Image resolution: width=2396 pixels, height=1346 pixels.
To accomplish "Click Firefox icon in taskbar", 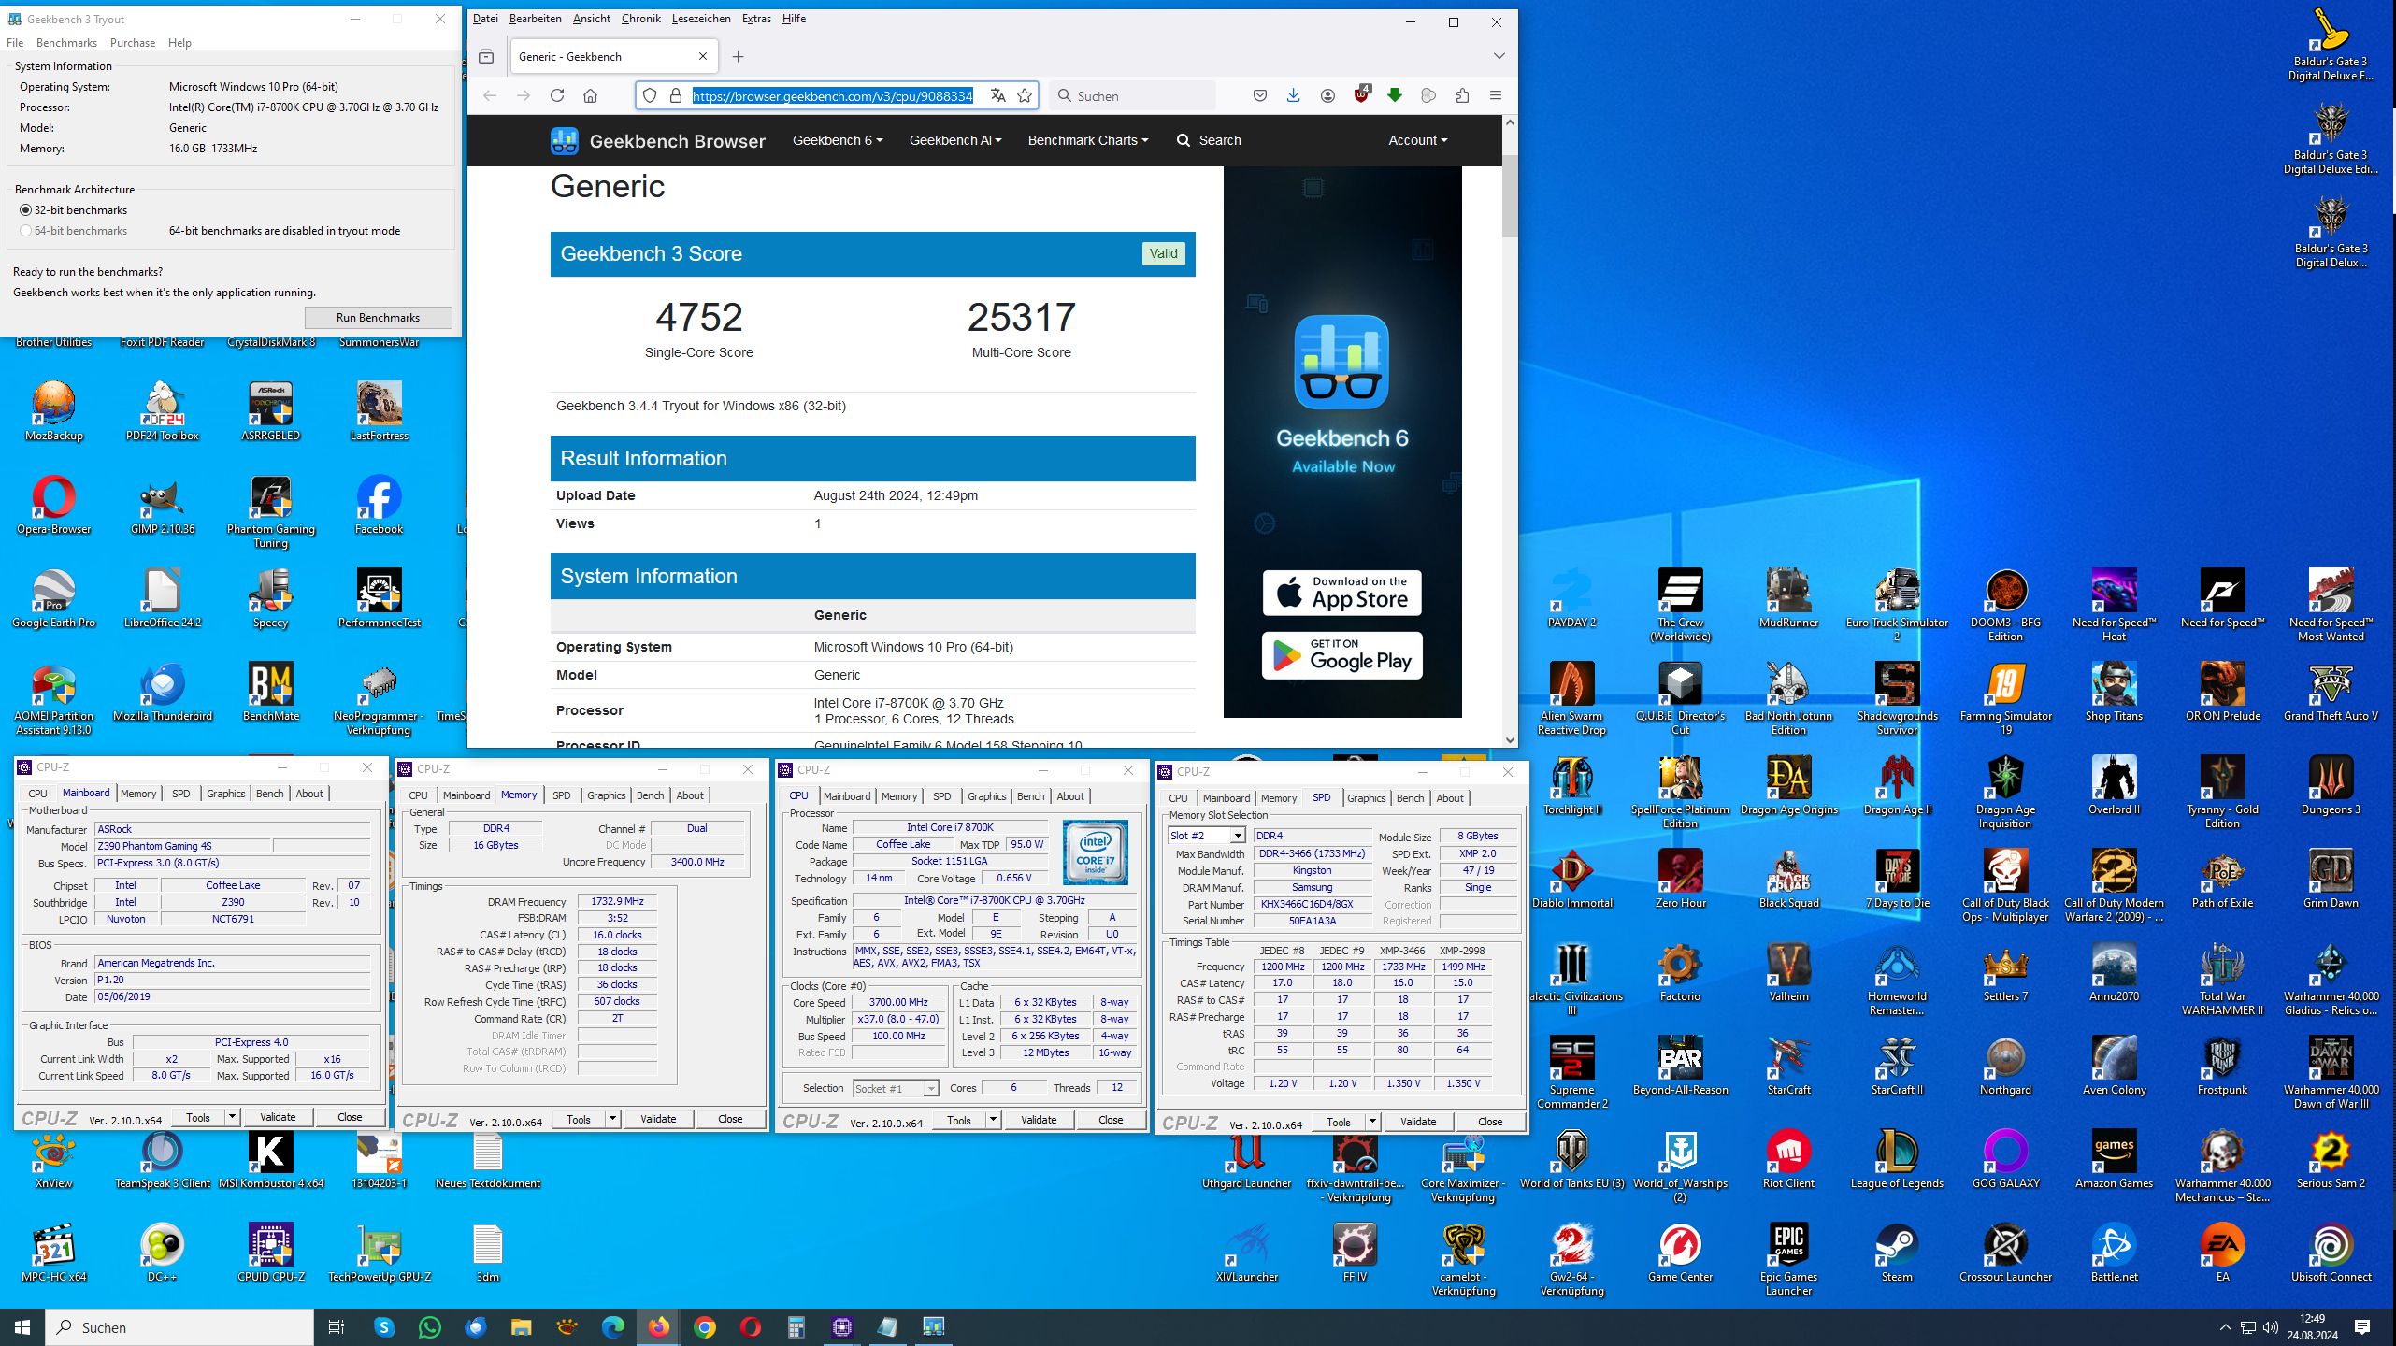I will click(x=659, y=1327).
